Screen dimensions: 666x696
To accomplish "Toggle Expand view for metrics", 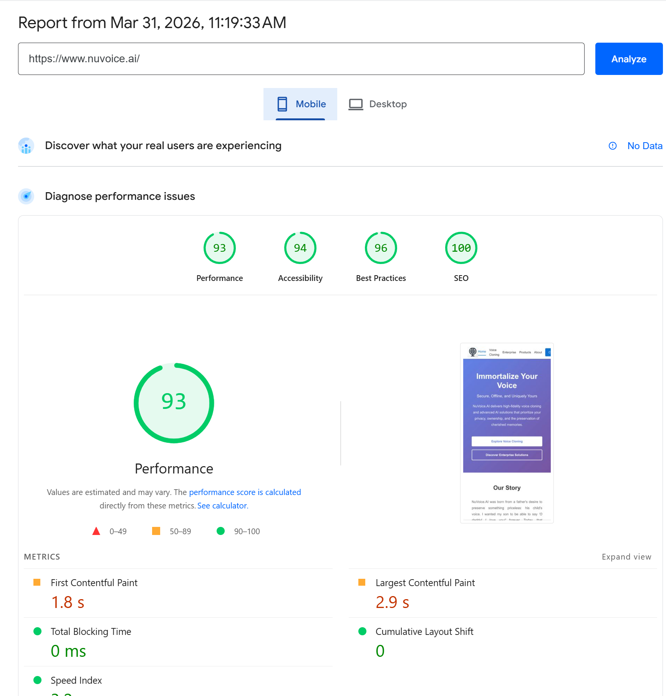I will coord(626,557).
